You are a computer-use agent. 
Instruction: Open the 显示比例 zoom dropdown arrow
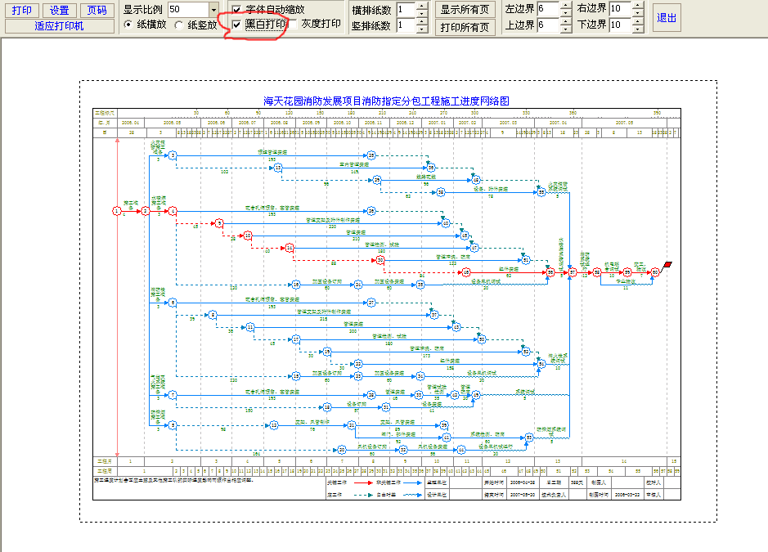(x=213, y=9)
